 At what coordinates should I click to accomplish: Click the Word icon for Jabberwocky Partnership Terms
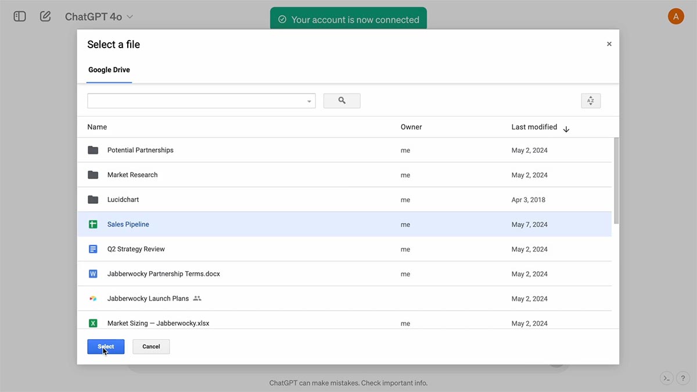pyautogui.click(x=93, y=274)
